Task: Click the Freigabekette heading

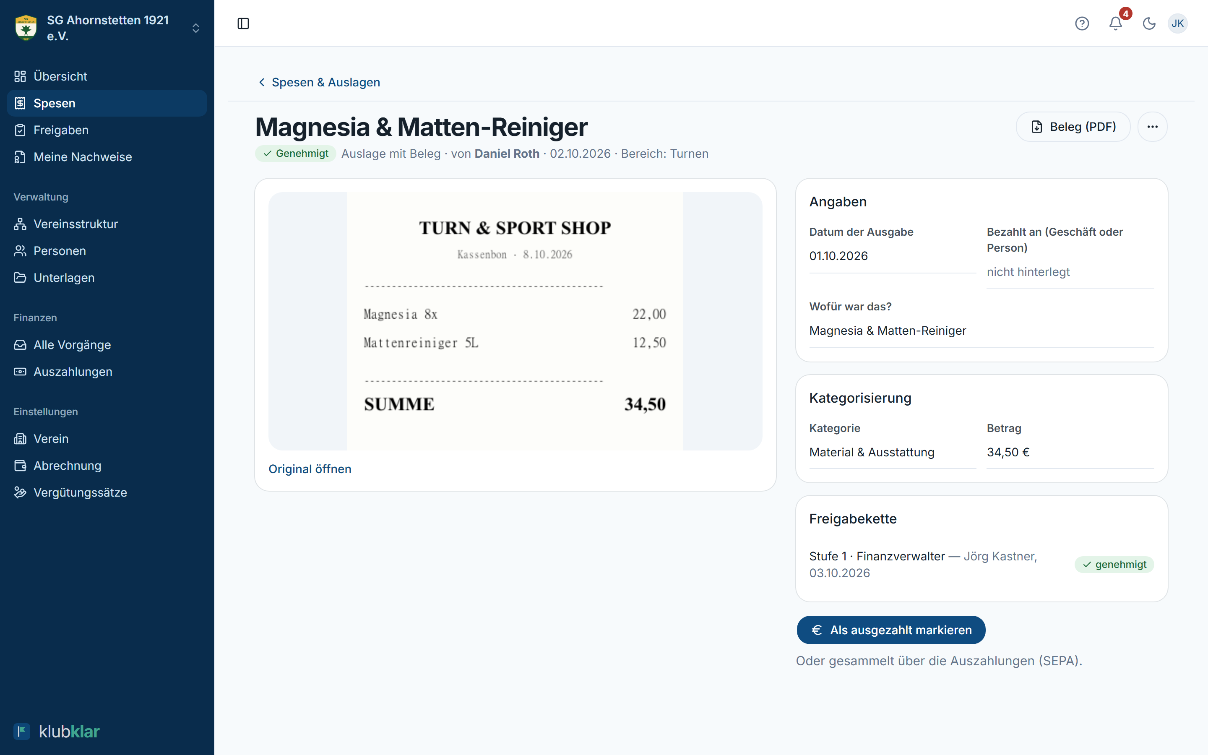Action: pos(853,519)
